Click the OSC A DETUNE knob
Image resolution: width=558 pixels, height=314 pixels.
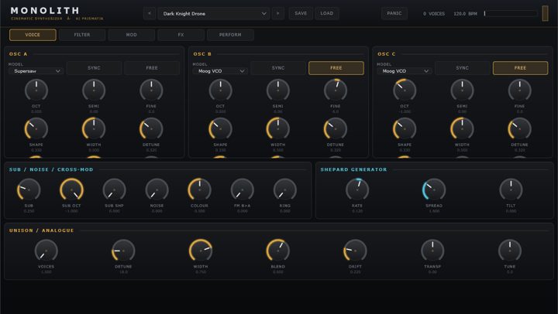pos(151,129)
